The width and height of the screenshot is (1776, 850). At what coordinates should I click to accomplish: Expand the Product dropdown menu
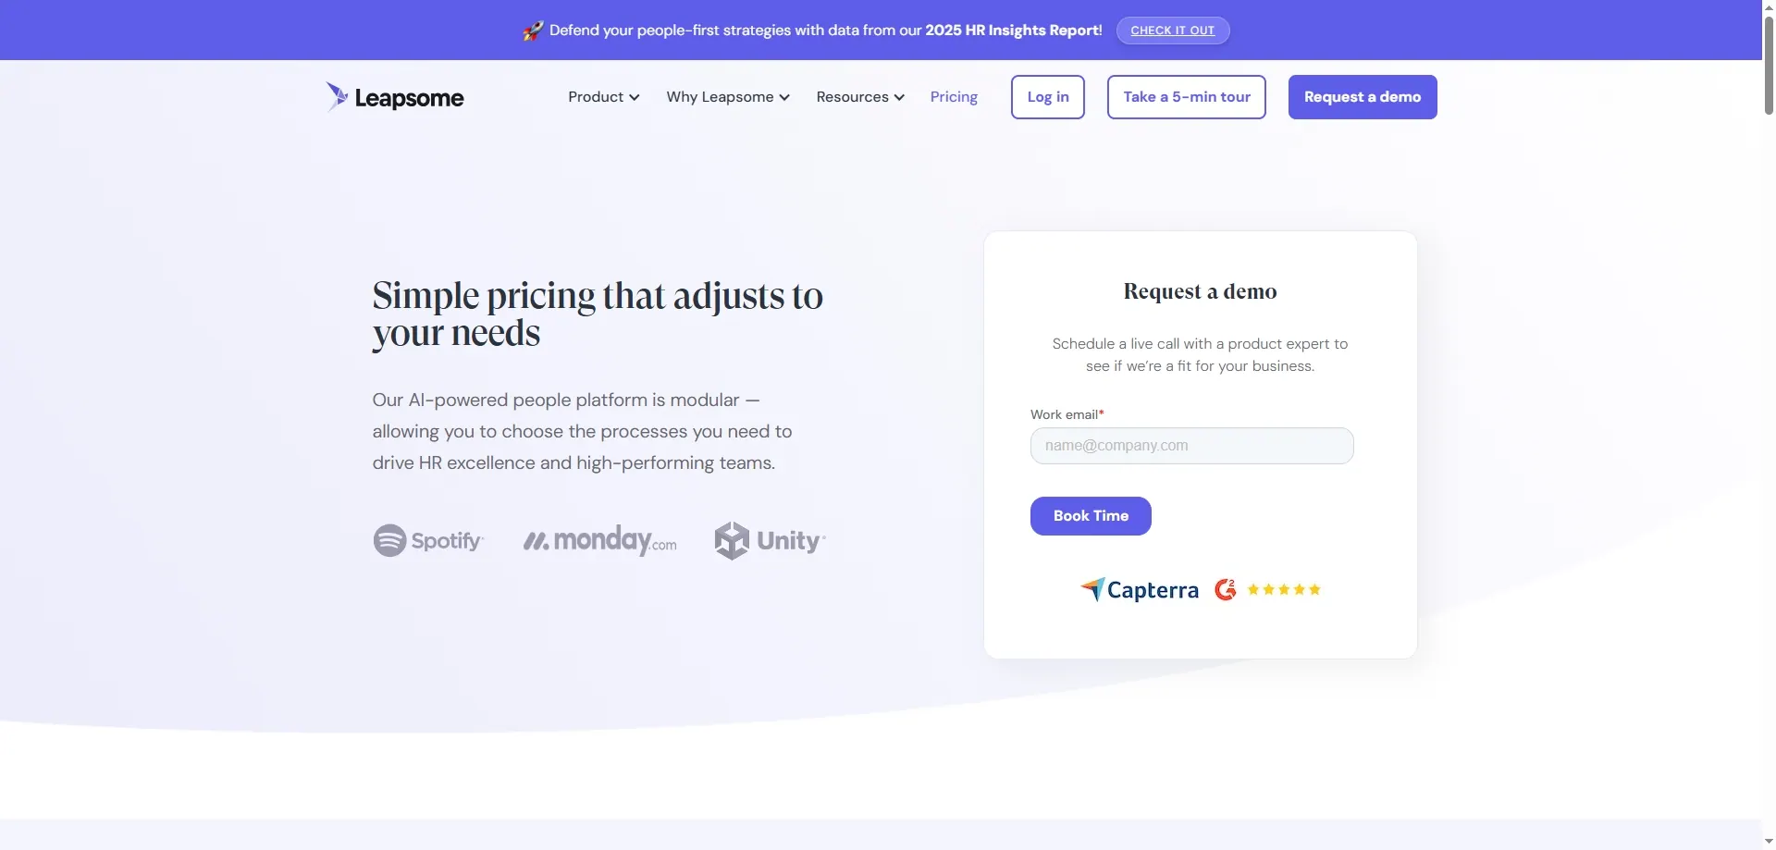(603, 97)
